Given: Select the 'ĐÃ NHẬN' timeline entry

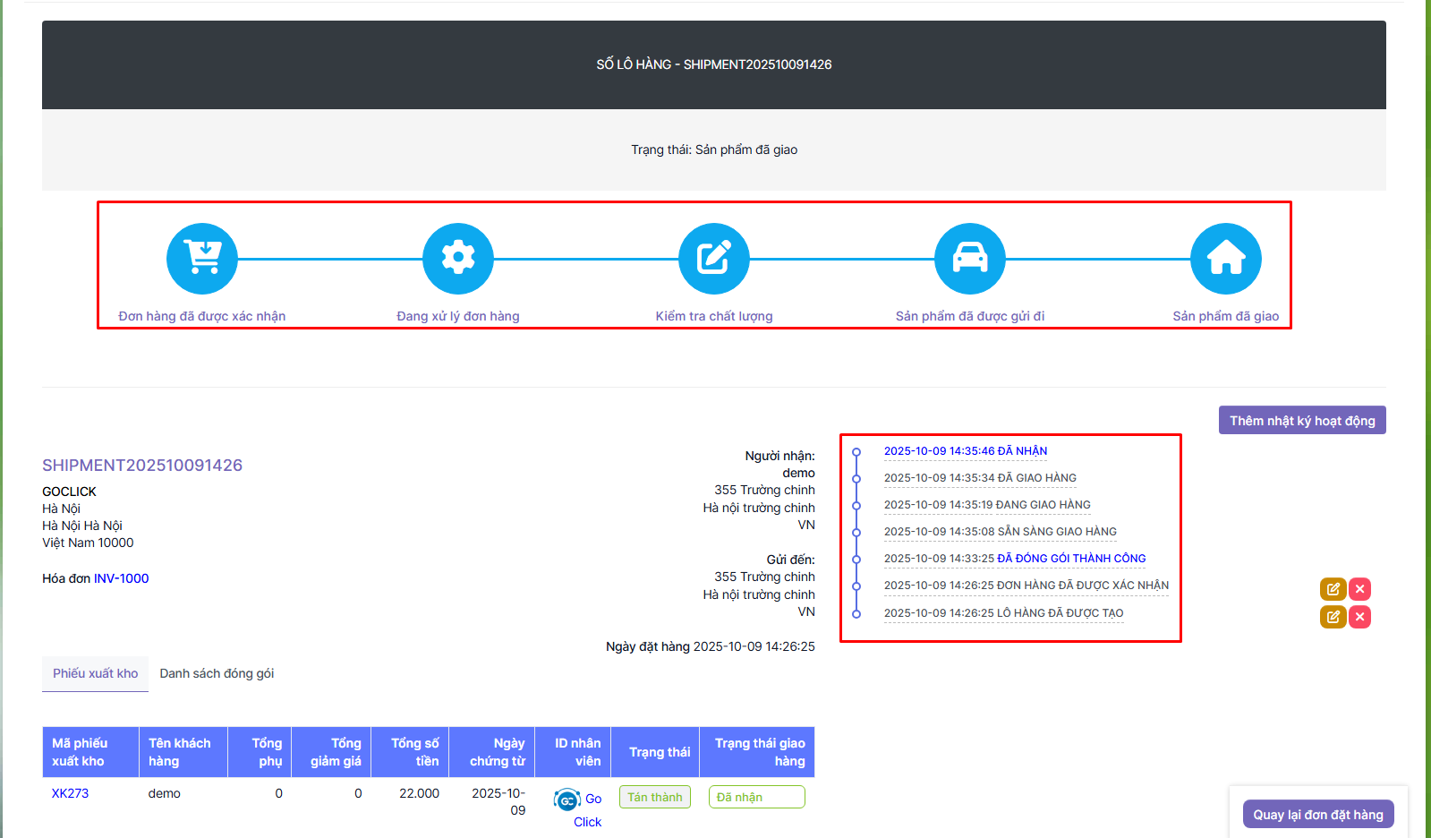Looking at the screenshot, I should click(x=965, y=451).
